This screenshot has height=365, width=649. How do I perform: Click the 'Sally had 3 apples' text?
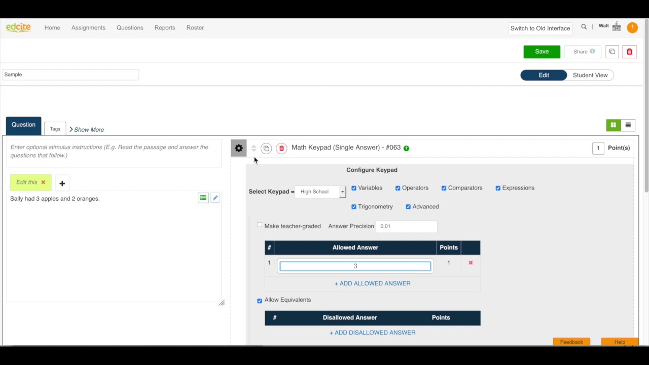(55, 199)
